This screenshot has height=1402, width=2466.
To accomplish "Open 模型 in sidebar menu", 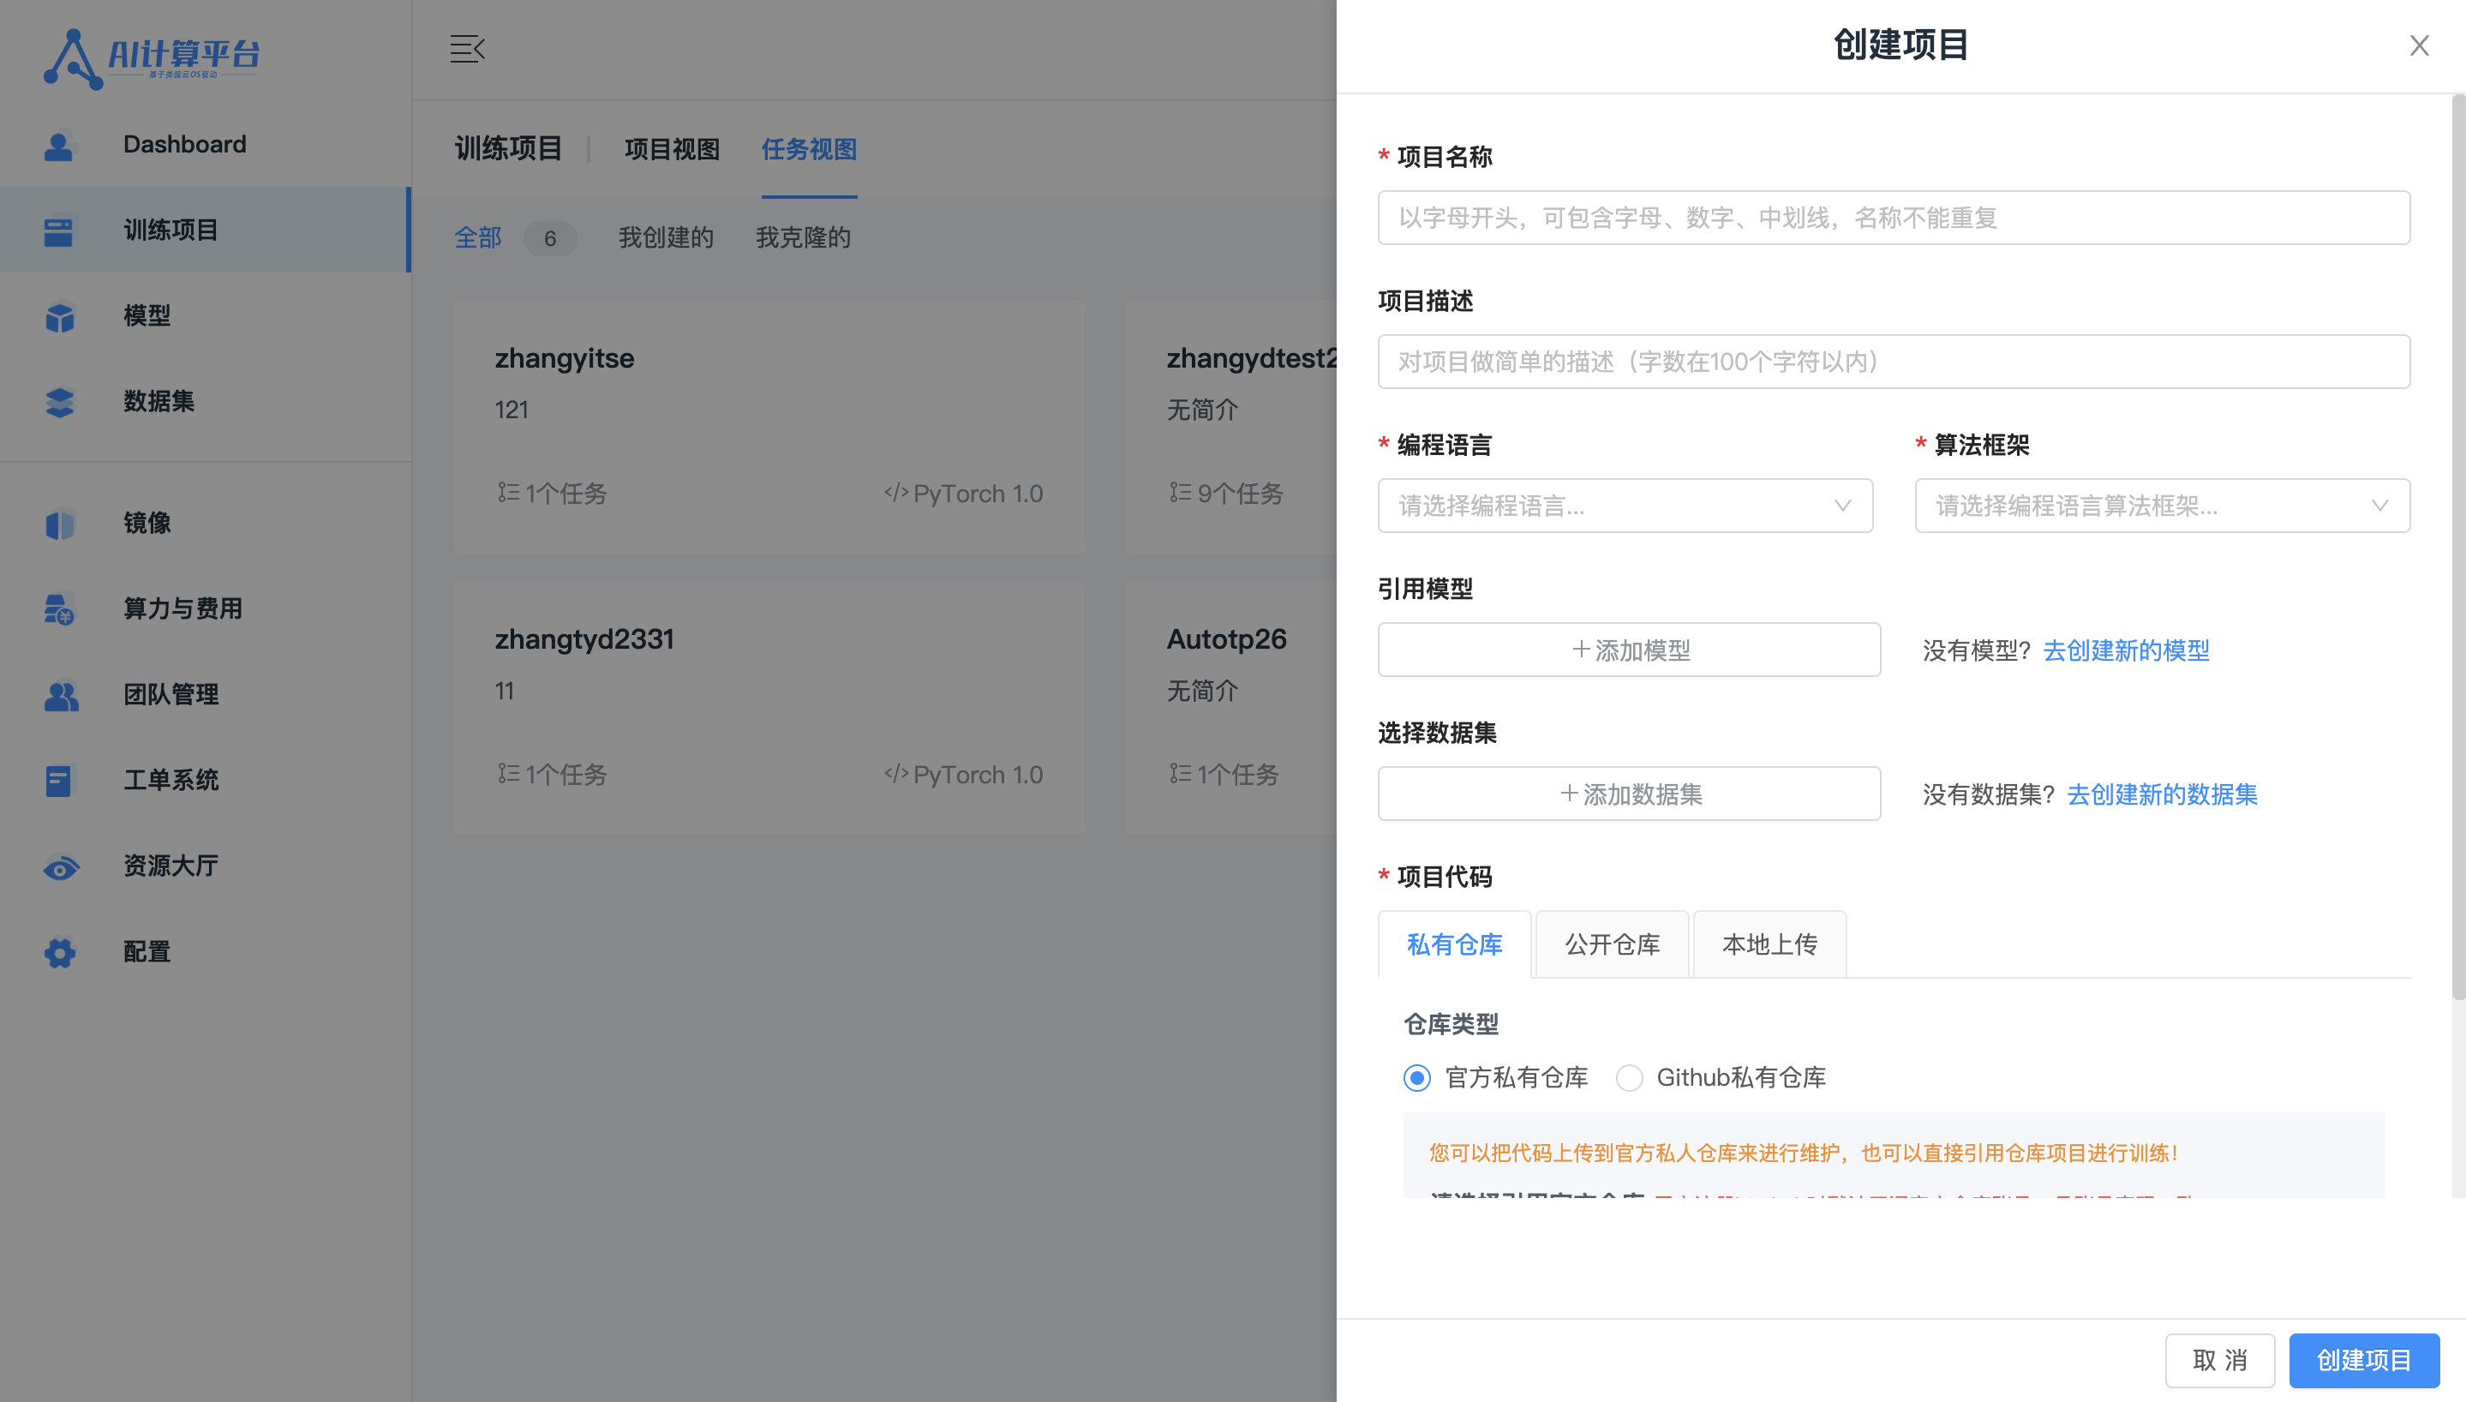I will 205,316.
